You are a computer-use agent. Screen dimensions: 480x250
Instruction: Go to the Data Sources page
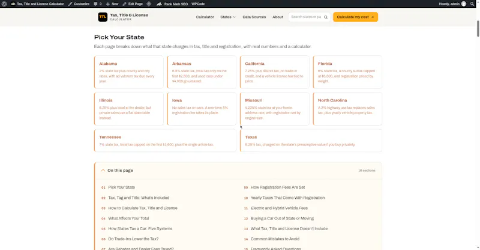click(x=254, y=17)
